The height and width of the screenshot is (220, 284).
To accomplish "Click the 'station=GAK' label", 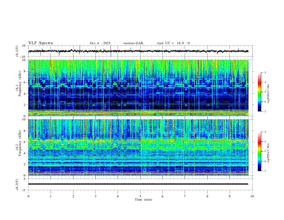I will point(133,43).
